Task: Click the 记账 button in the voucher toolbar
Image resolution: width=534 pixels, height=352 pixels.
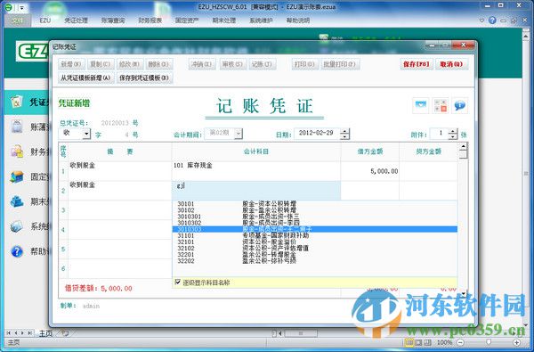Action: (263, 64)
